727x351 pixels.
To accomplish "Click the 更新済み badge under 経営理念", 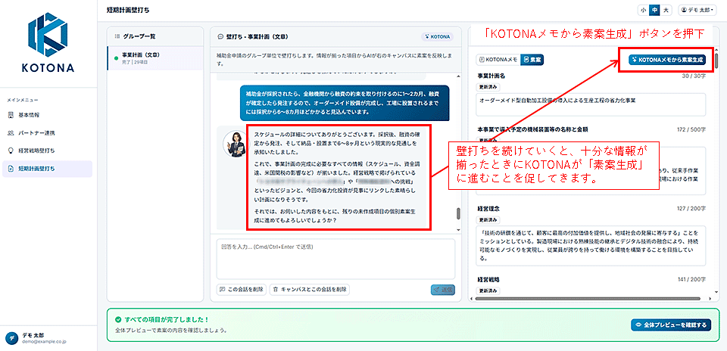I will click(488, 219).
